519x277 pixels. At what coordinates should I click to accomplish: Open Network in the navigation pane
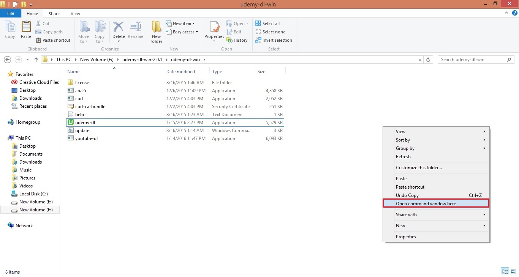click(x=21, y=226)
